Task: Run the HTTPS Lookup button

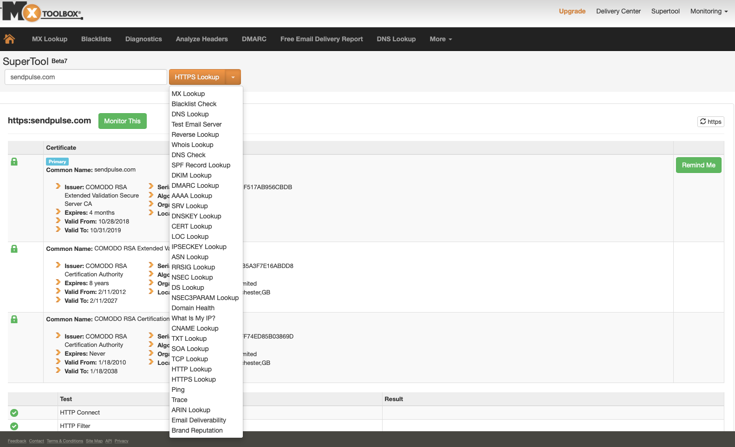Action: (197, 77)
